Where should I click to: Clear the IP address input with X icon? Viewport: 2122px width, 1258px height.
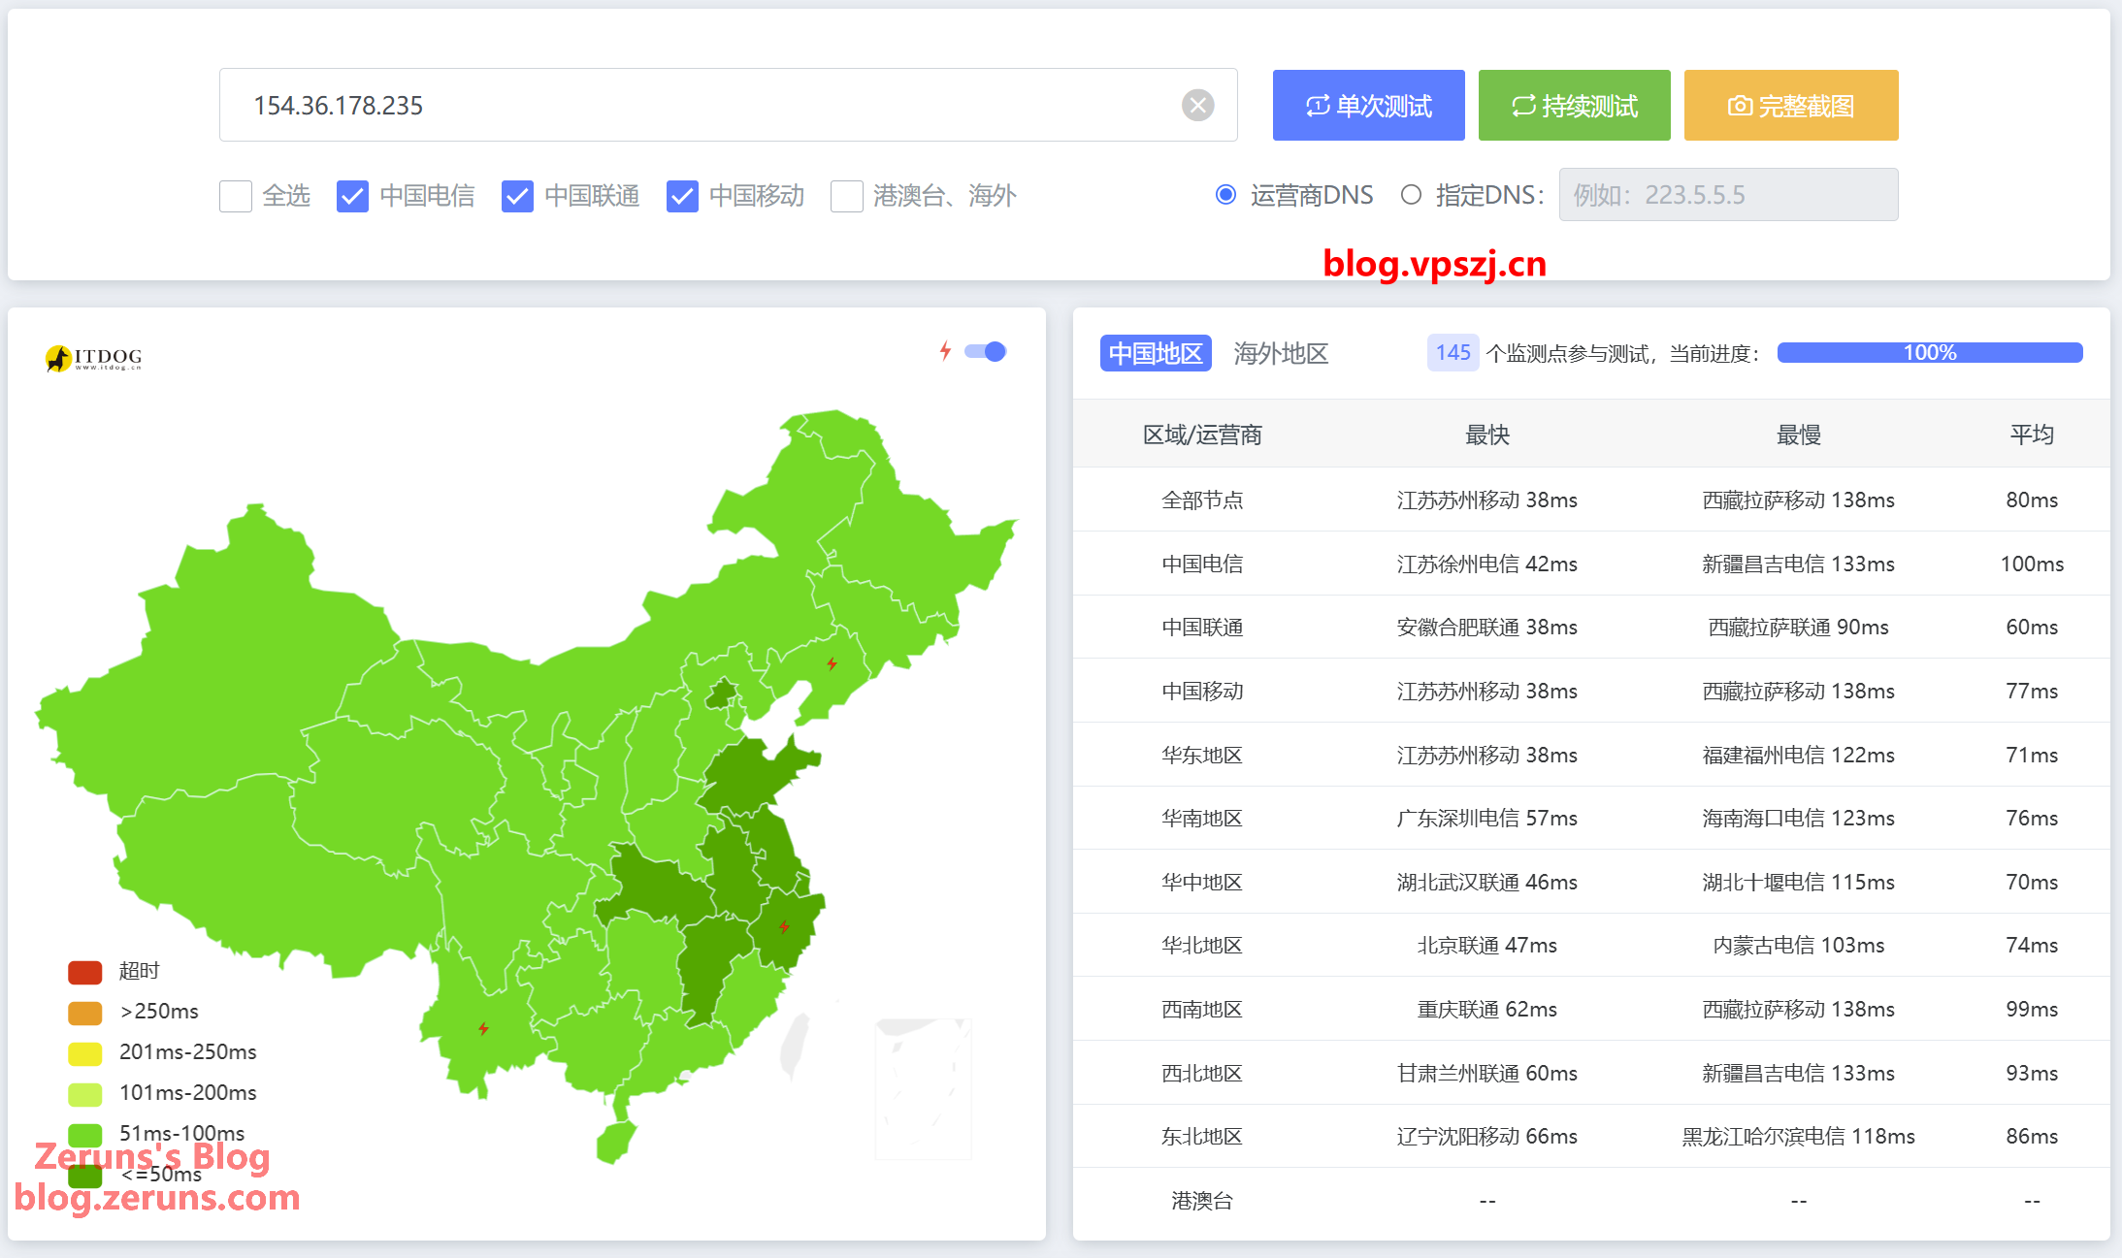1197,105
